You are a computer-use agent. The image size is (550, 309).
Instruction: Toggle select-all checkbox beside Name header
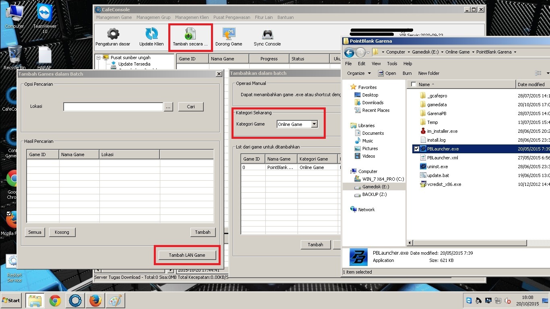coord(413,84)
